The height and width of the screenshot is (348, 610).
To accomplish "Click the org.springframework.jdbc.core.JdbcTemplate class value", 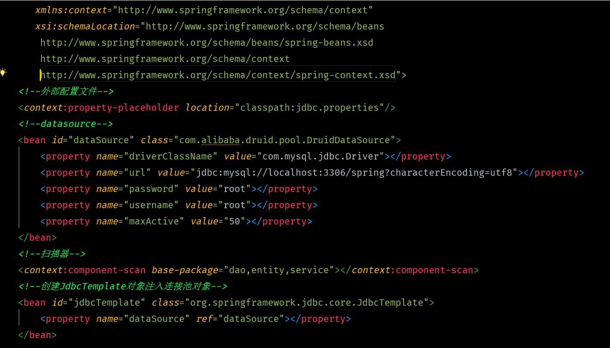I will click(307, 302).
